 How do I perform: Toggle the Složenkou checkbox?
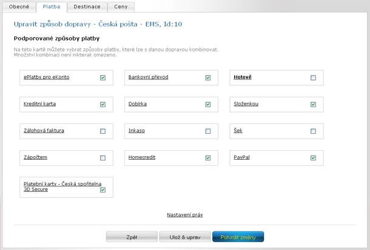tap(313, 104)
